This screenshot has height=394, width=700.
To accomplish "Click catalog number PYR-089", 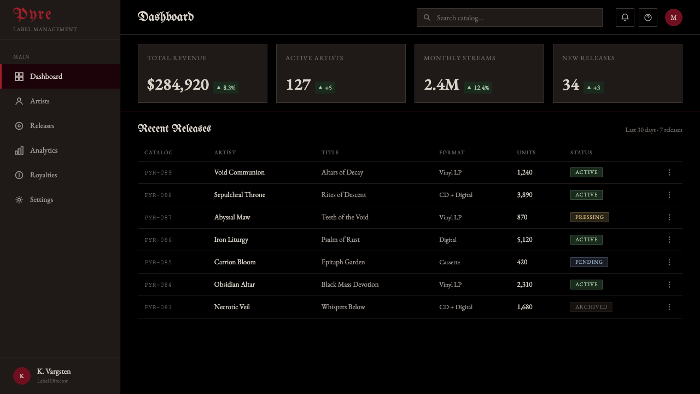I will pos(159,173).
